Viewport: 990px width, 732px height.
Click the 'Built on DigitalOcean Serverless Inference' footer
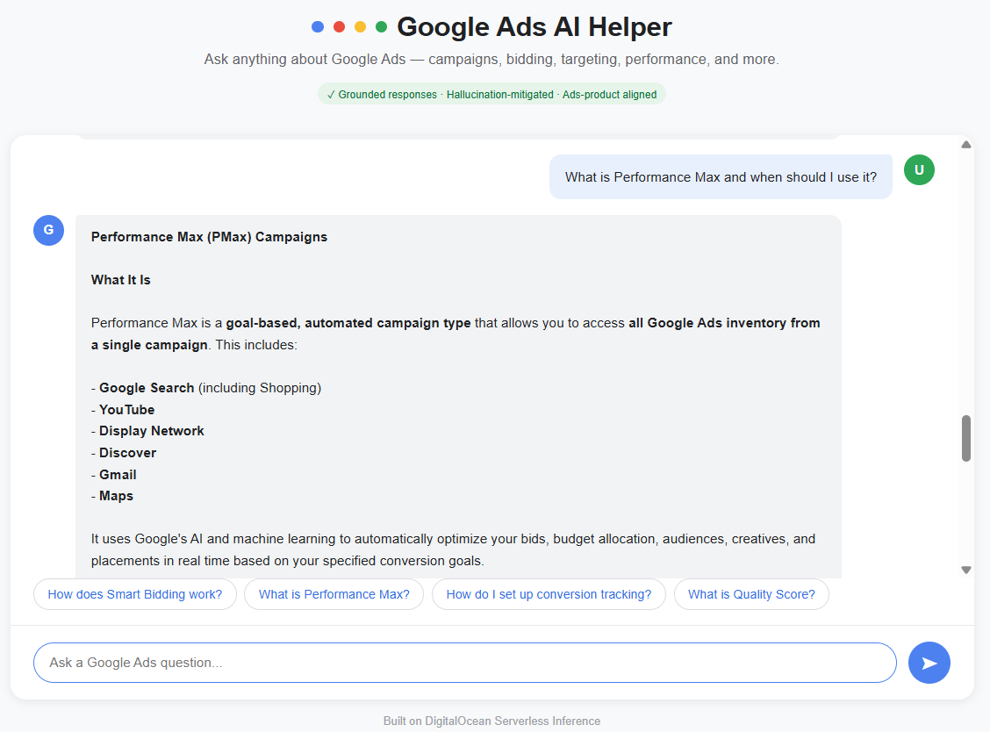[x=491, y=721]
